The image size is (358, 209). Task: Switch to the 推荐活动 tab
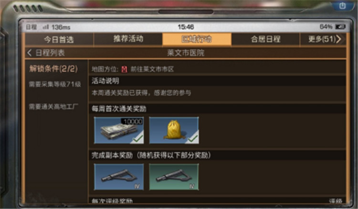(128, 39)
